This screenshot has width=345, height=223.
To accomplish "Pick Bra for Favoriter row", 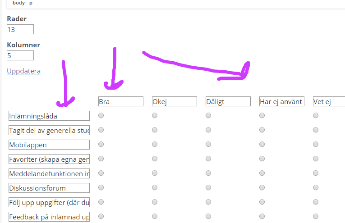I will point(101,159).
